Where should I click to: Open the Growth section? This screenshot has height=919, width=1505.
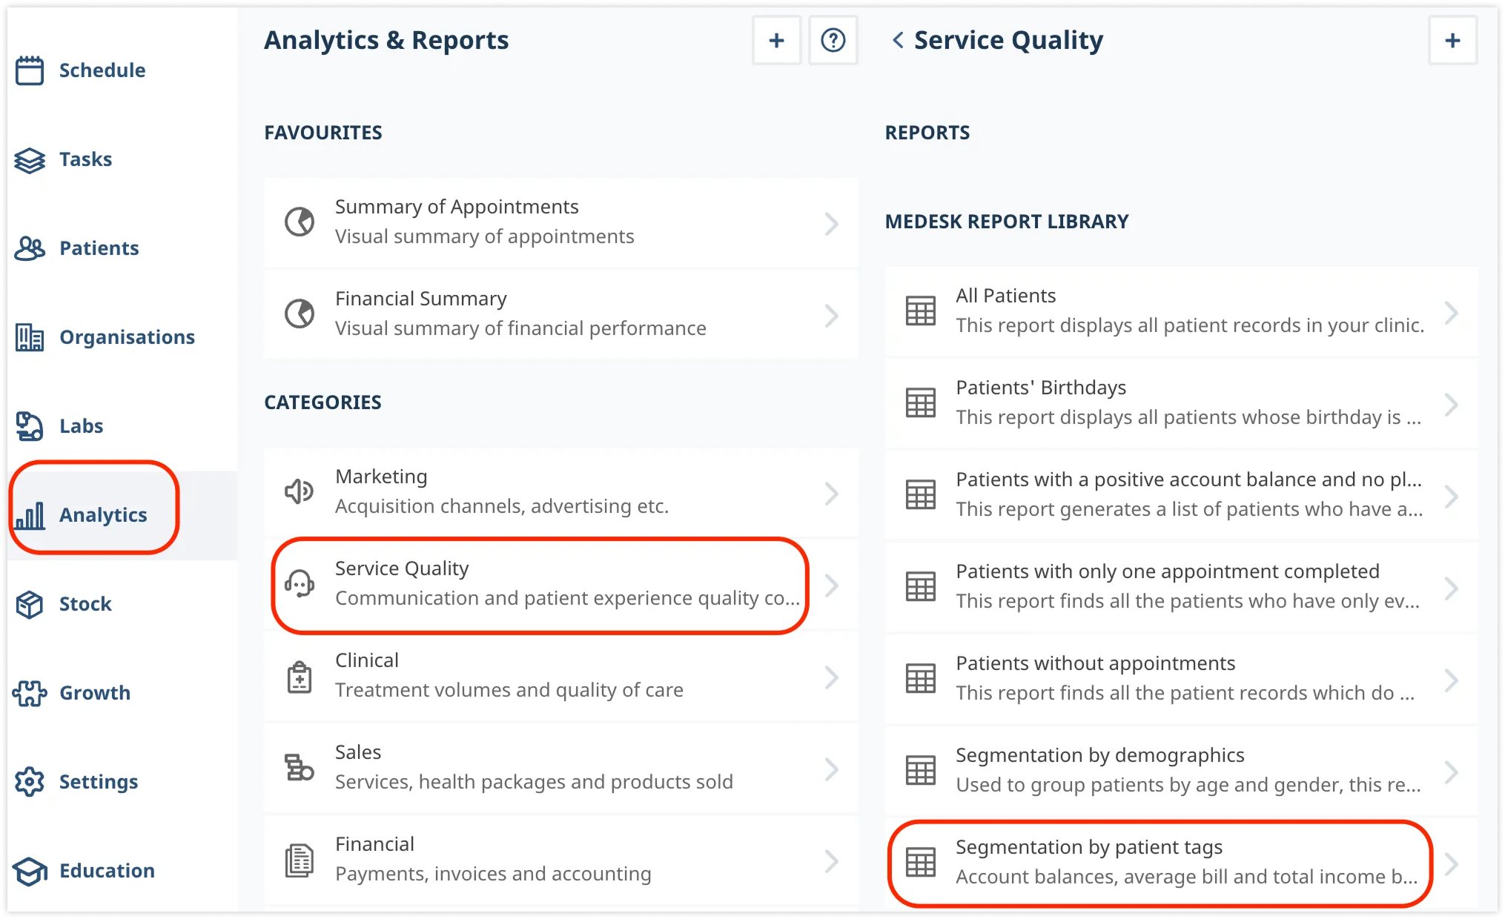coord(28,692)
